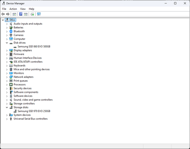Expand the Batteries category chevron
The image size is (190, 149).
click(7, 28)
